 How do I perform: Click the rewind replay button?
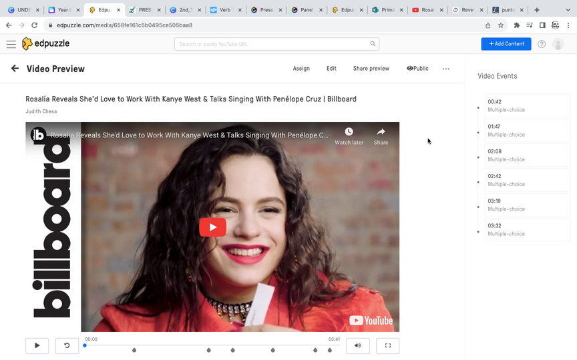67,346
